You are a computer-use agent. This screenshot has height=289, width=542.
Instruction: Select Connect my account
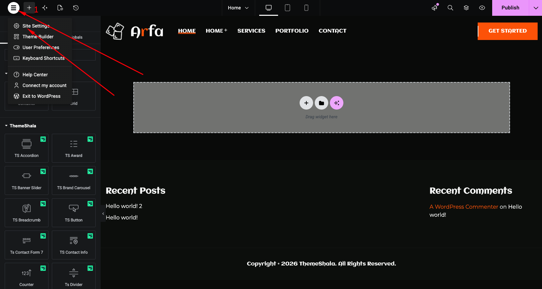[x=40, y=85]
